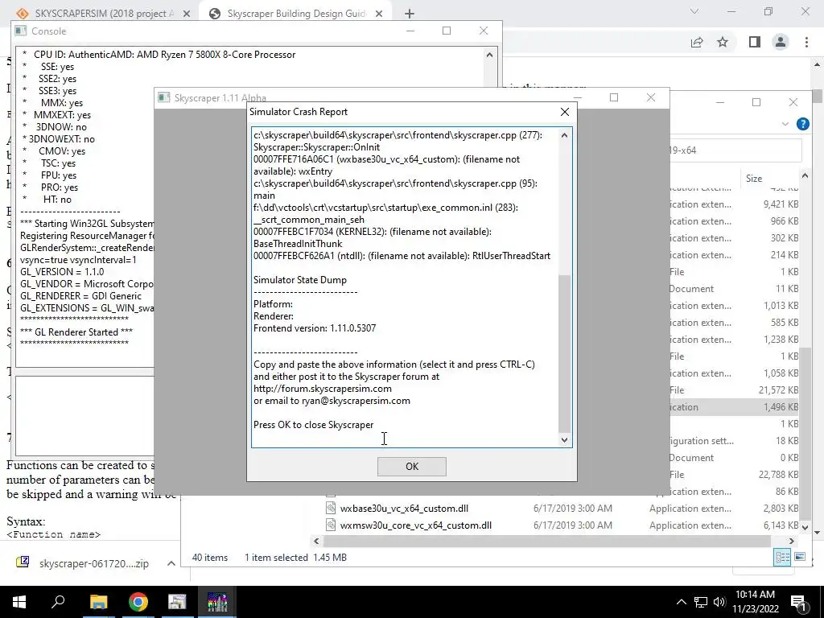This screenshot has height=618, width=824.
Task: Toggle the Chrome side panel icon
Action: (x=754, y=42)
